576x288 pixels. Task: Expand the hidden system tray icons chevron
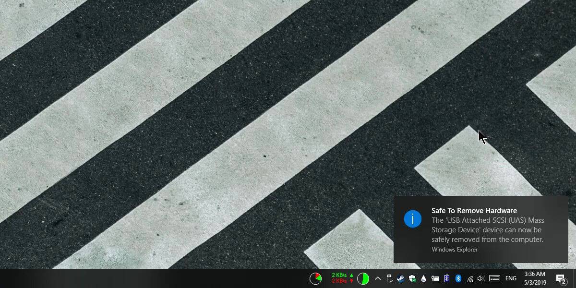(378, 278)
